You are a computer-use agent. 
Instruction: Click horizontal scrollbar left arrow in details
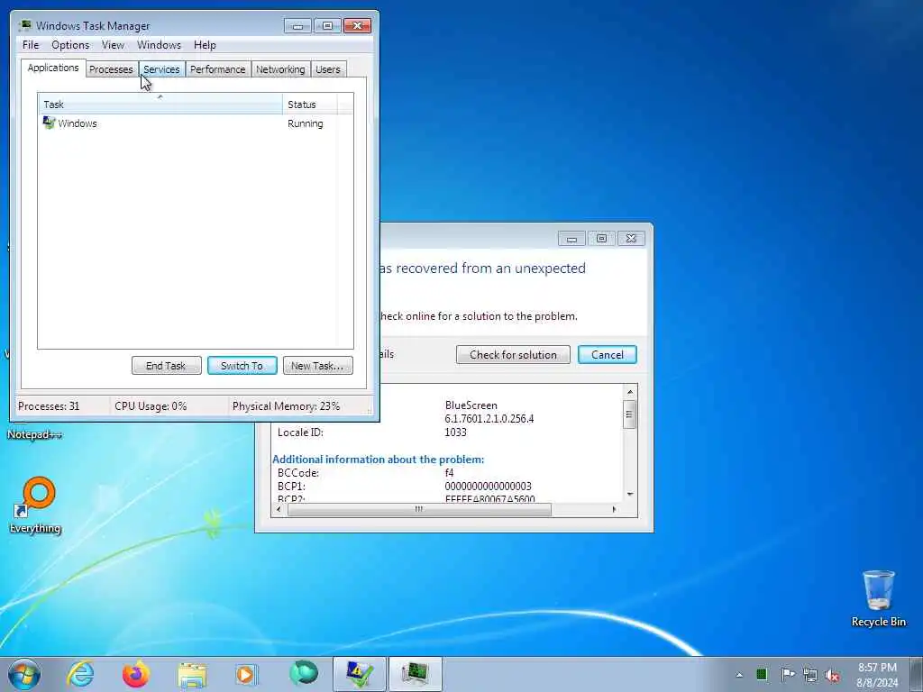pyautogui.click(x=279, y=510)
